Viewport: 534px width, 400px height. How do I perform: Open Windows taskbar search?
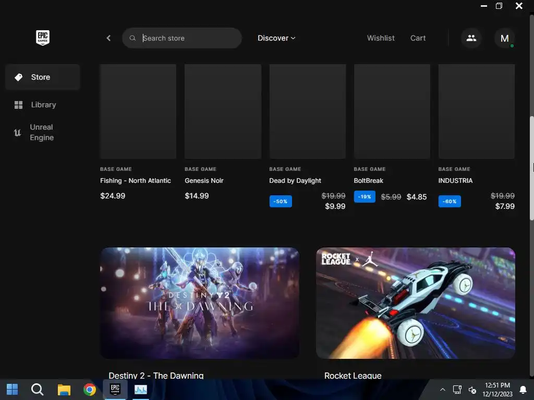point(37,390)
